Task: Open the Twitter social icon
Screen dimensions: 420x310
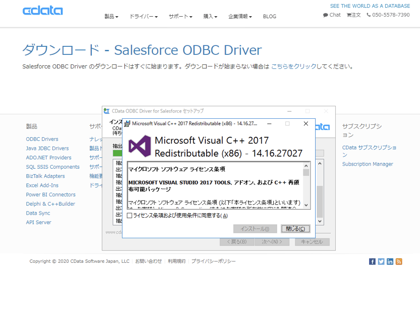Action: coord(381,261)
